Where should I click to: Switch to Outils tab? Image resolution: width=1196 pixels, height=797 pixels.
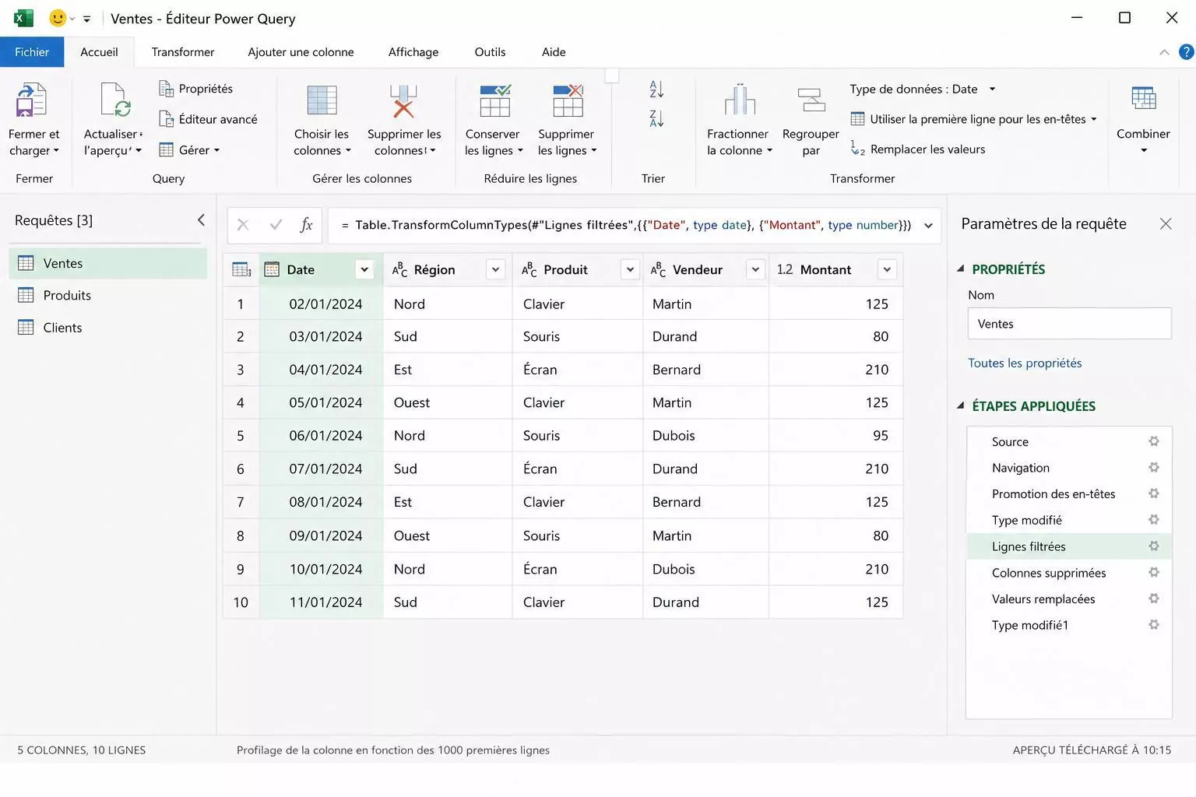click(x=490, y=52)
